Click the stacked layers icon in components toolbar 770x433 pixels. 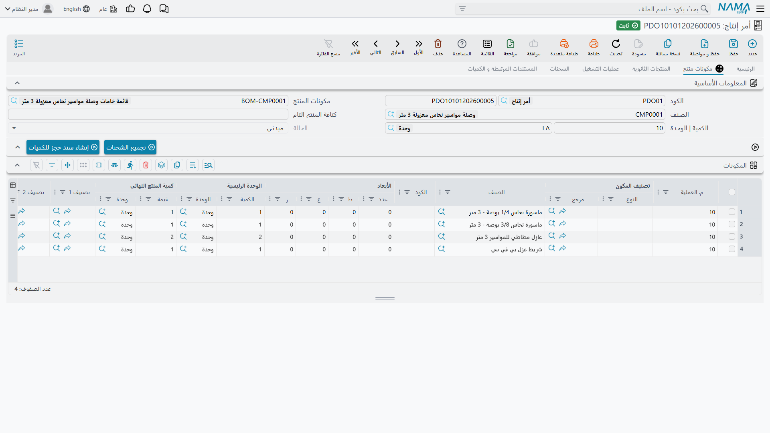pyautogui.click(x=161, y=165)
